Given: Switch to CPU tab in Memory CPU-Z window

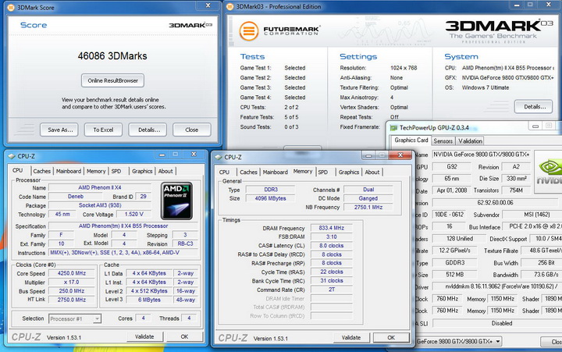Looking at the screenshot, I should [x=224, y=172].
